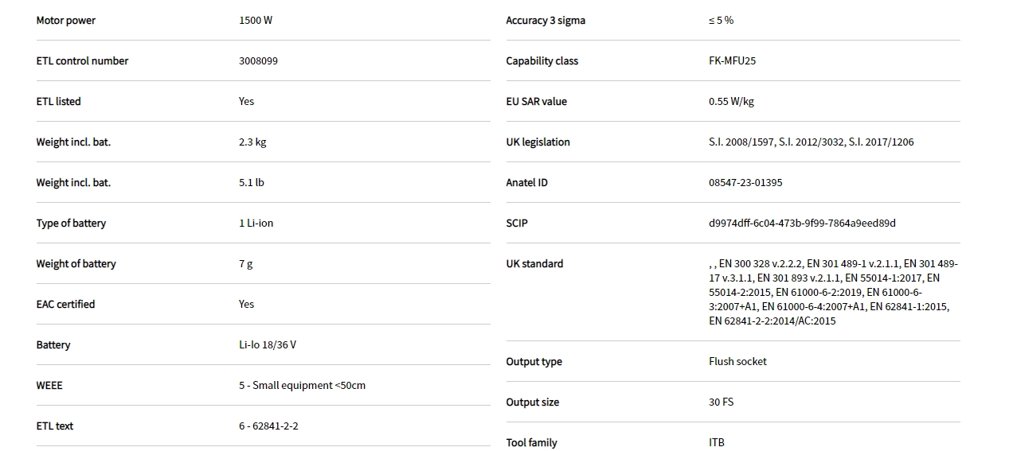The height and width of the screenshot is (451, 1013).
Task: Click the WEEE Small equipment value
Action: pos(302,386)
